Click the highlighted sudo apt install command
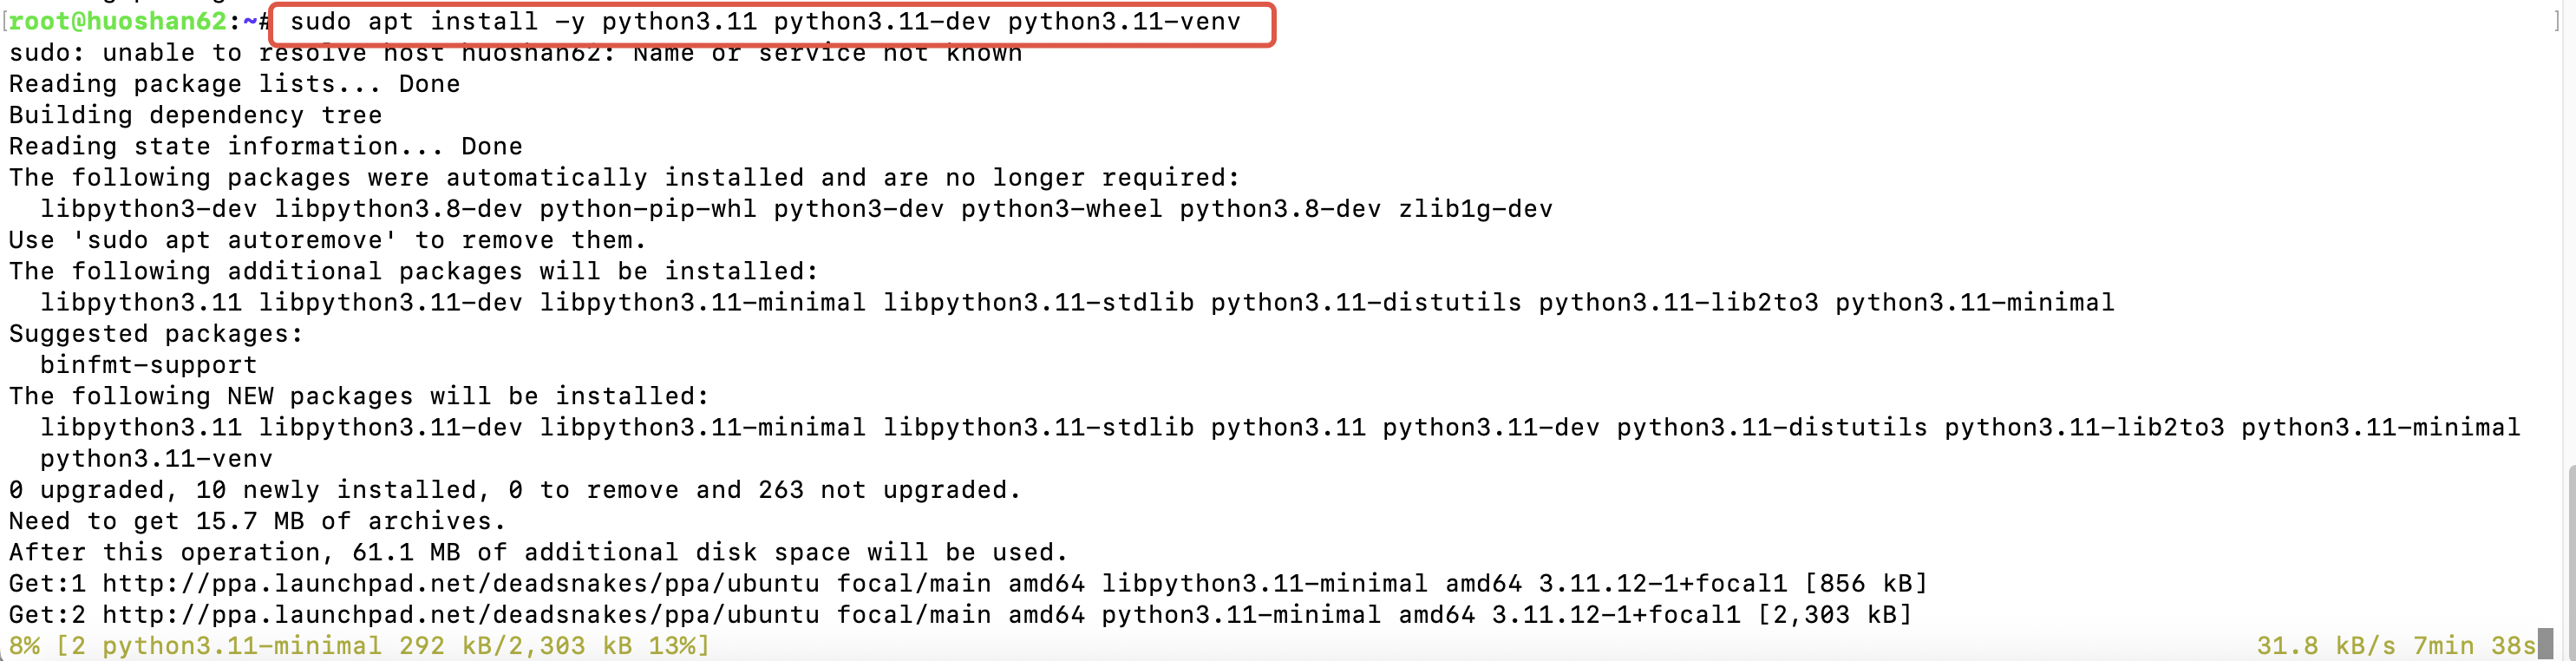The height and width of the screenshot is (661, 2576). 765,22
